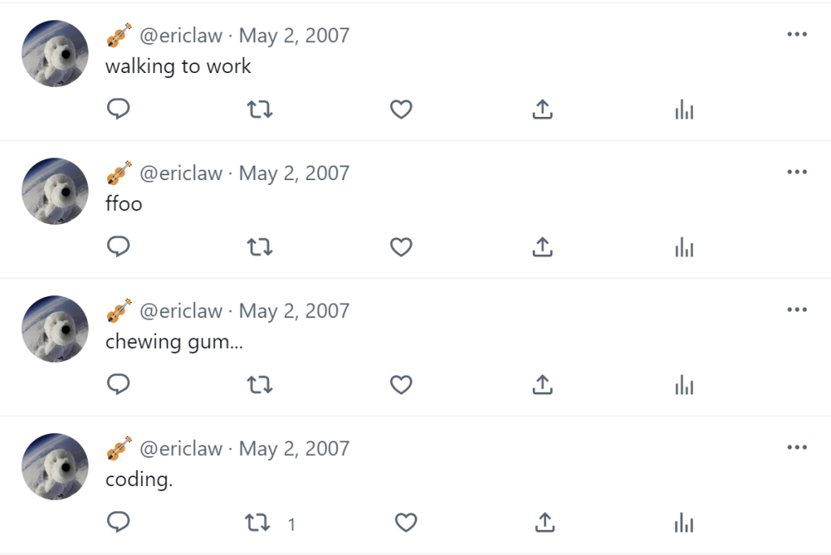Like the "chewing gum..." tweet
Viewport: 831px width, 555px height.
point(401,385)
